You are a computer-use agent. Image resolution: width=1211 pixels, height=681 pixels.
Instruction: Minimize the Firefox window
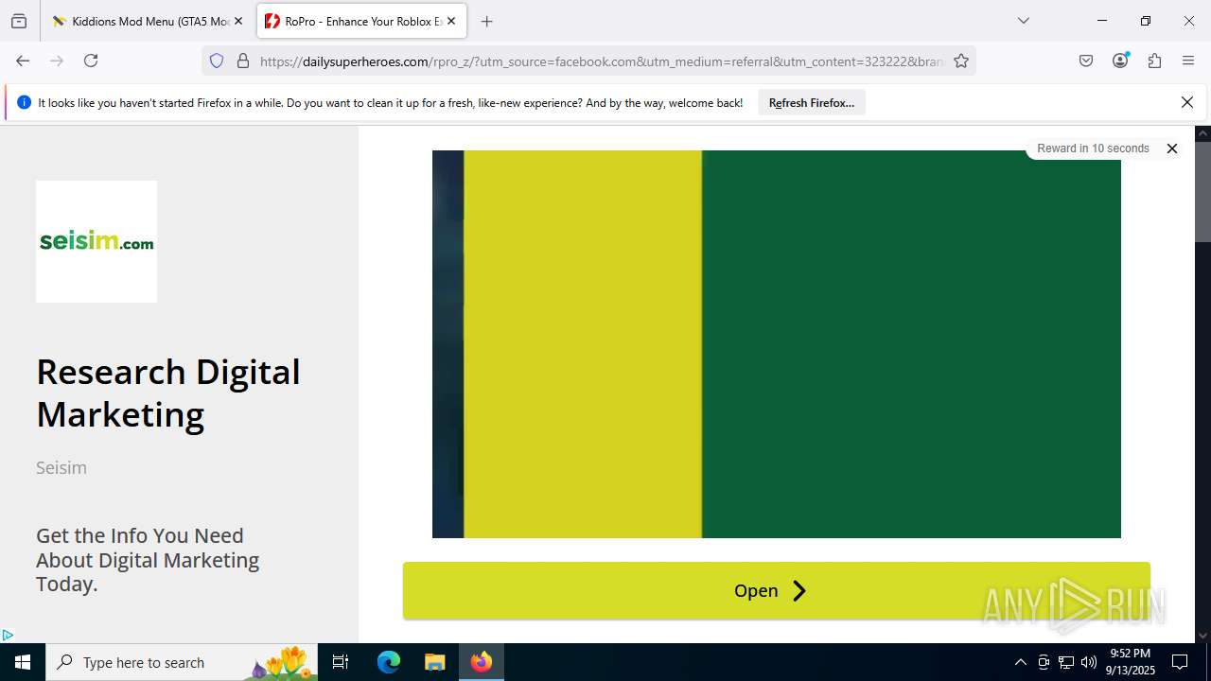tap(1102, 21)
